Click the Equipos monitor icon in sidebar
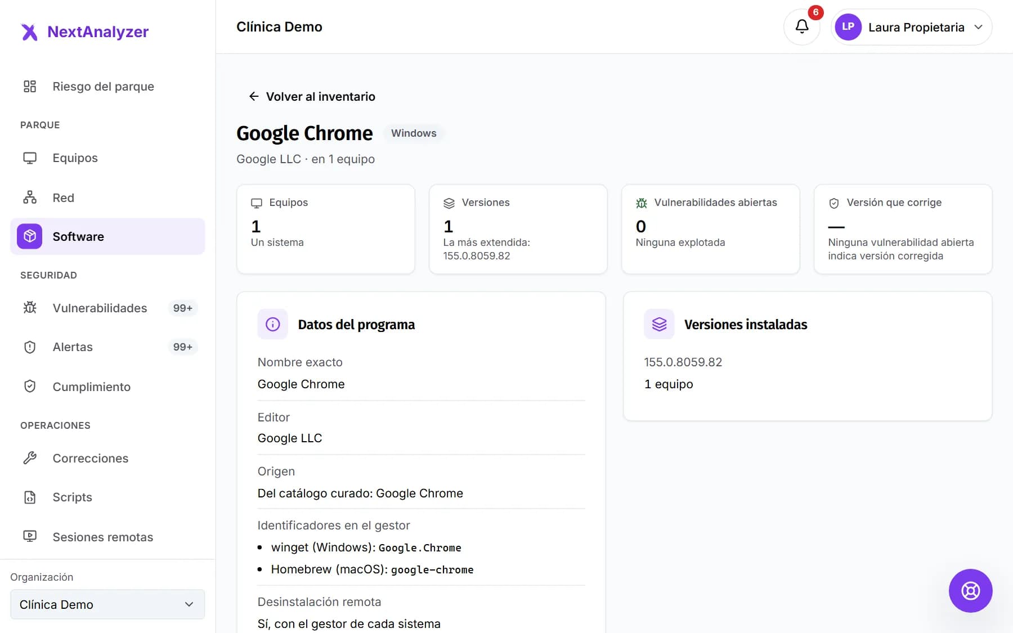 [x=30, y=158]
